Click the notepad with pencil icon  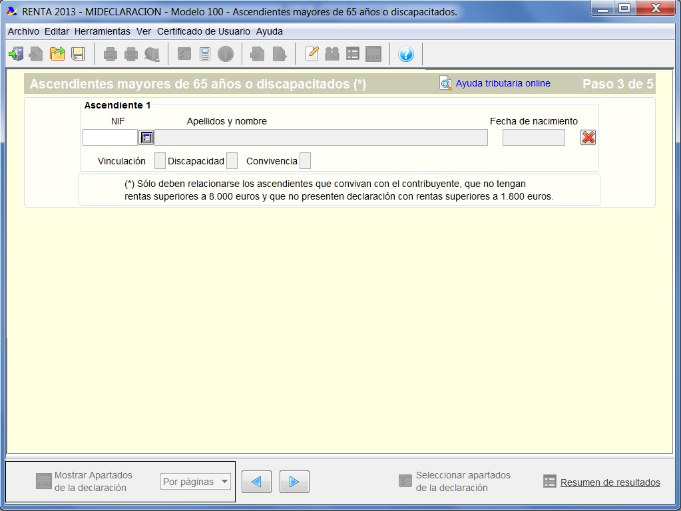pyautogui.click(x=312, y=55)
